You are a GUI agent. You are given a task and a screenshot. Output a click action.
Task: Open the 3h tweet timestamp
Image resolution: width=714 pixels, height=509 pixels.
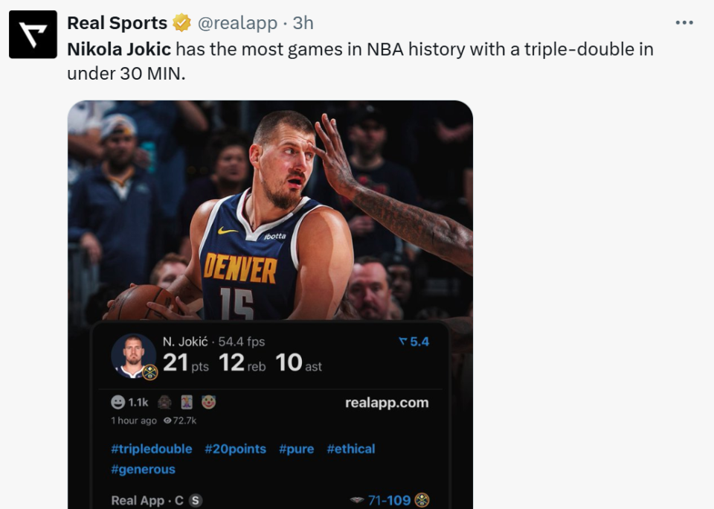pos(303,24)
